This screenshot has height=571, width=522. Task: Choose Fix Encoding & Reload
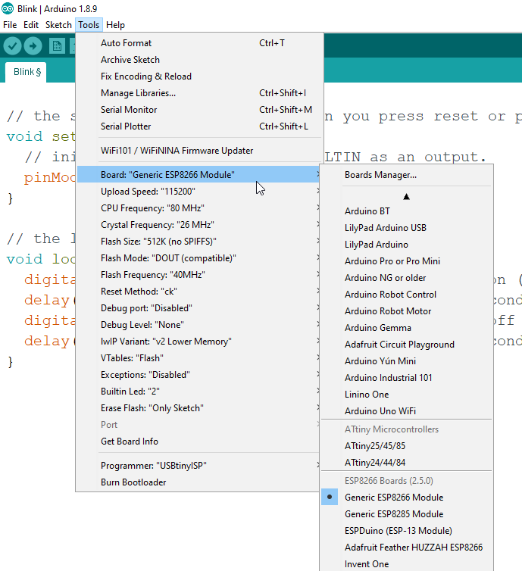click(x=199, y=76)
